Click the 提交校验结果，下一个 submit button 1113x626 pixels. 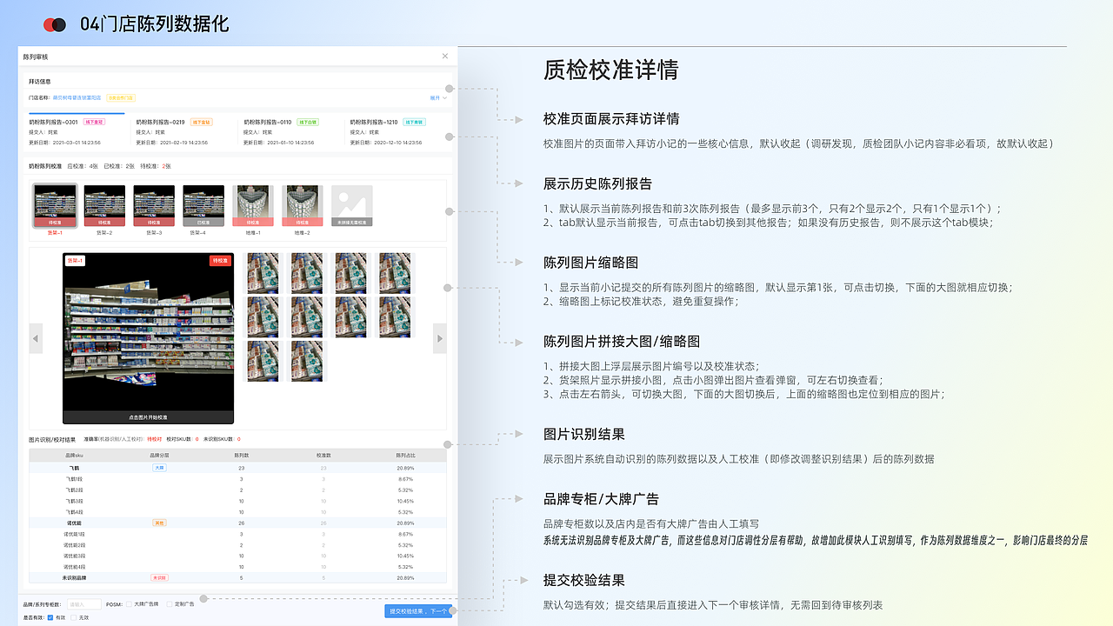(417, 611)
